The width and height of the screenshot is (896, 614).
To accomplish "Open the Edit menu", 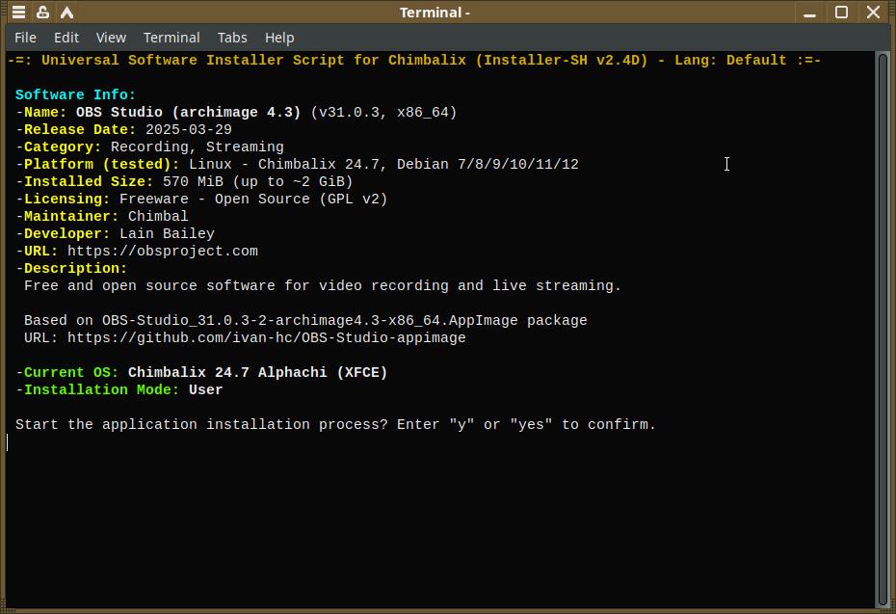I will coord(66,38).
